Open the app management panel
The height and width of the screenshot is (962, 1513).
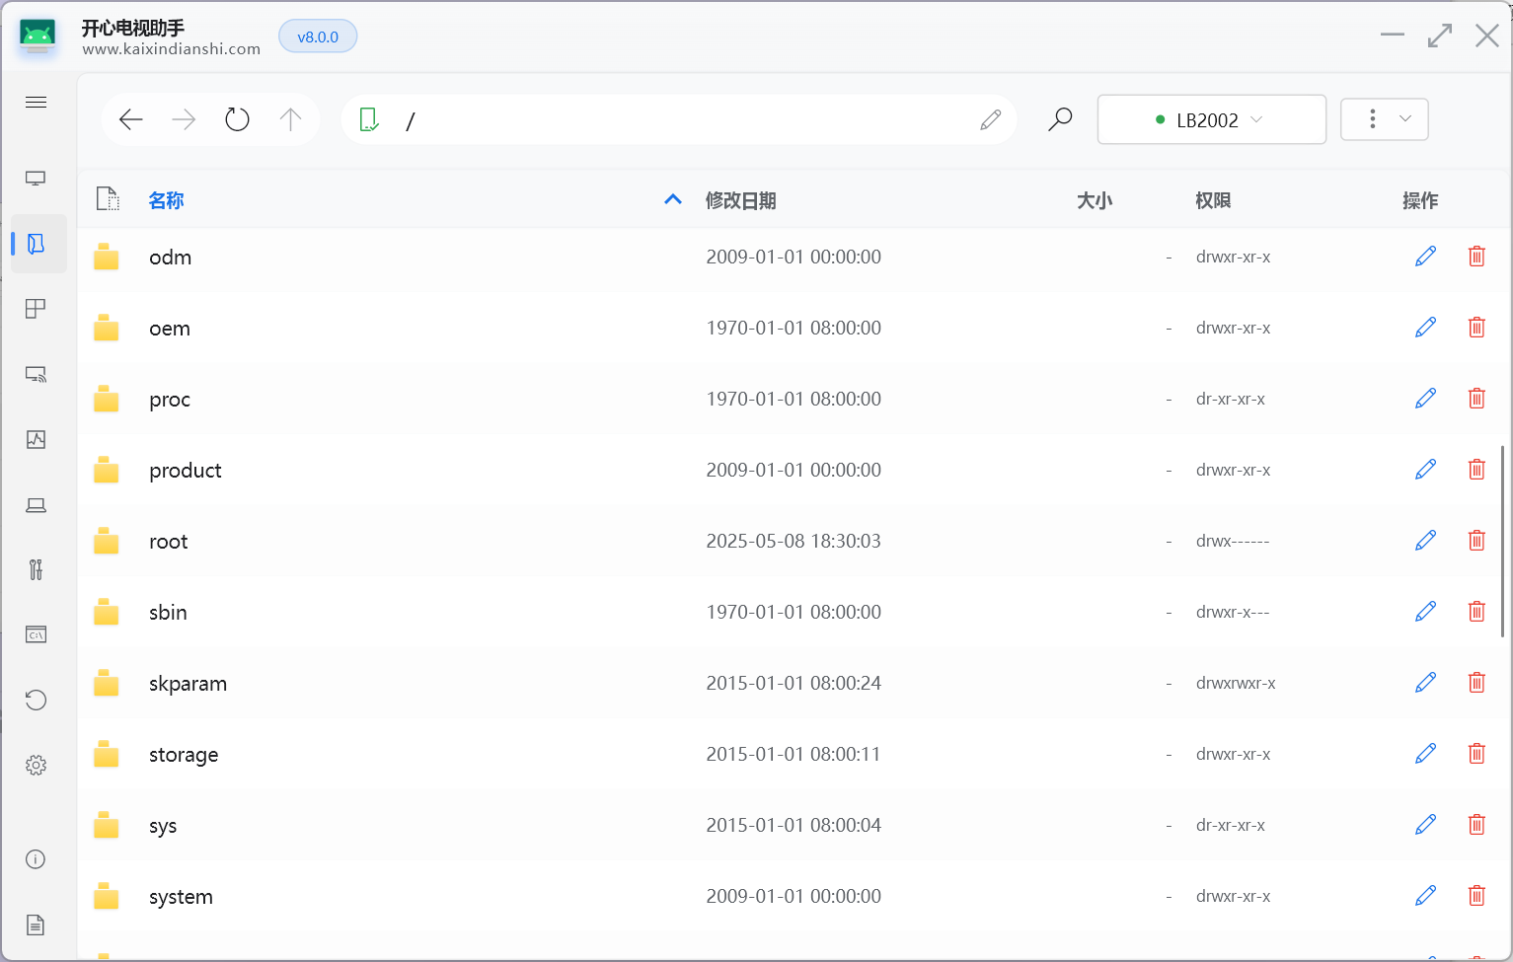click(36, 308)
